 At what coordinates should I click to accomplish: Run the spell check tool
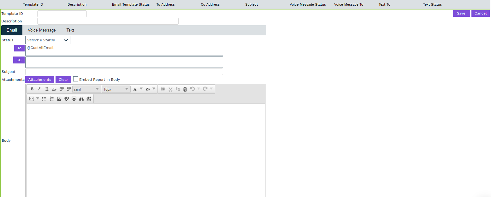click(x=67, y=99)
